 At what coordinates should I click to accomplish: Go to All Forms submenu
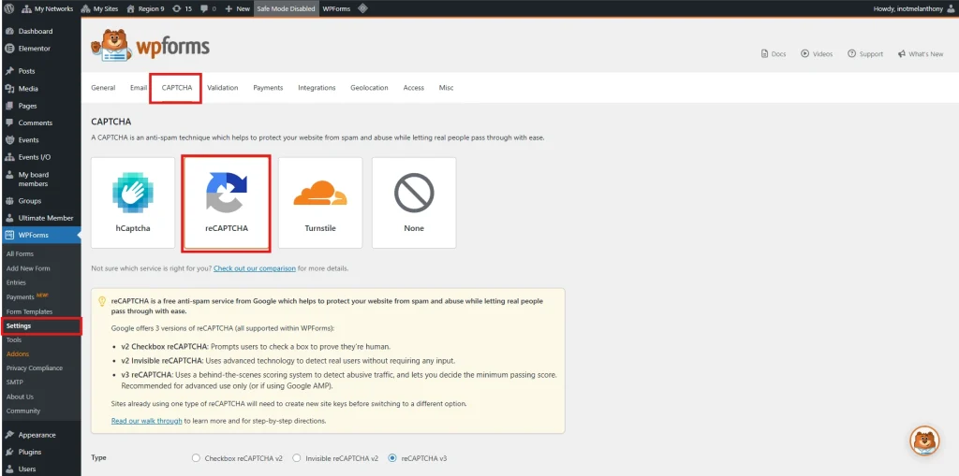click(x=21, y=253)
